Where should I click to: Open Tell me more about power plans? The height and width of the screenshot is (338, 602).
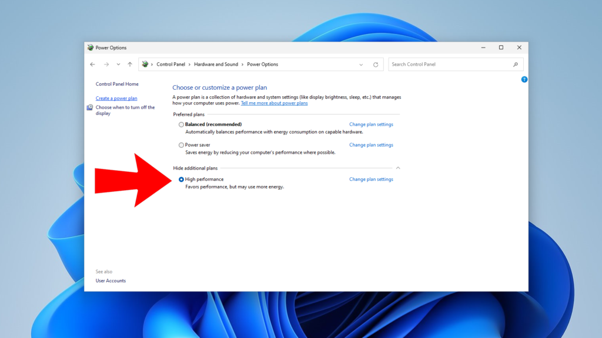274,103
